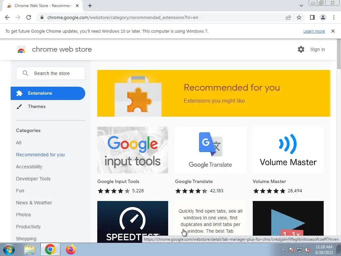Show All categories
Screen dimensions: 341x256
(x=19, y=143)
